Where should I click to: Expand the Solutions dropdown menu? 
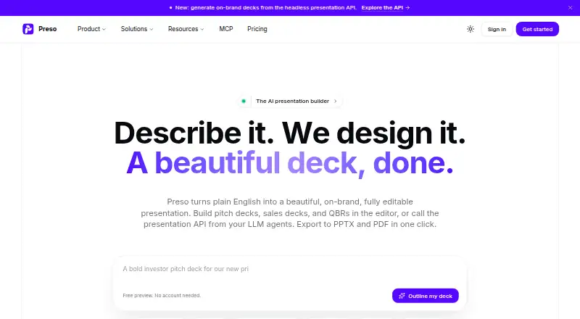137,29
